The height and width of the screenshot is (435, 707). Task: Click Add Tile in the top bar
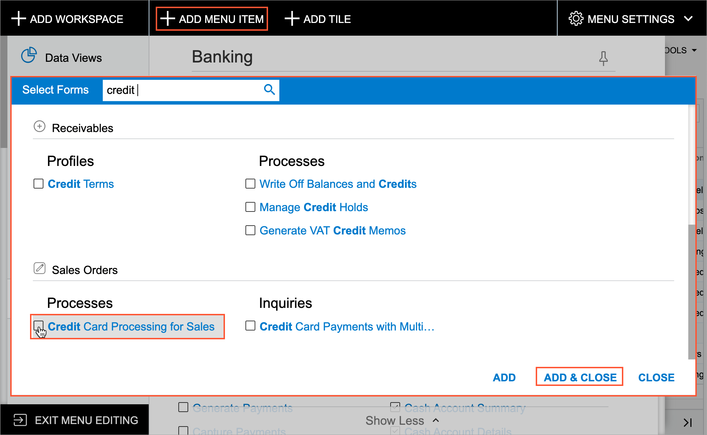pyautogui.click(x=318, y=19)
